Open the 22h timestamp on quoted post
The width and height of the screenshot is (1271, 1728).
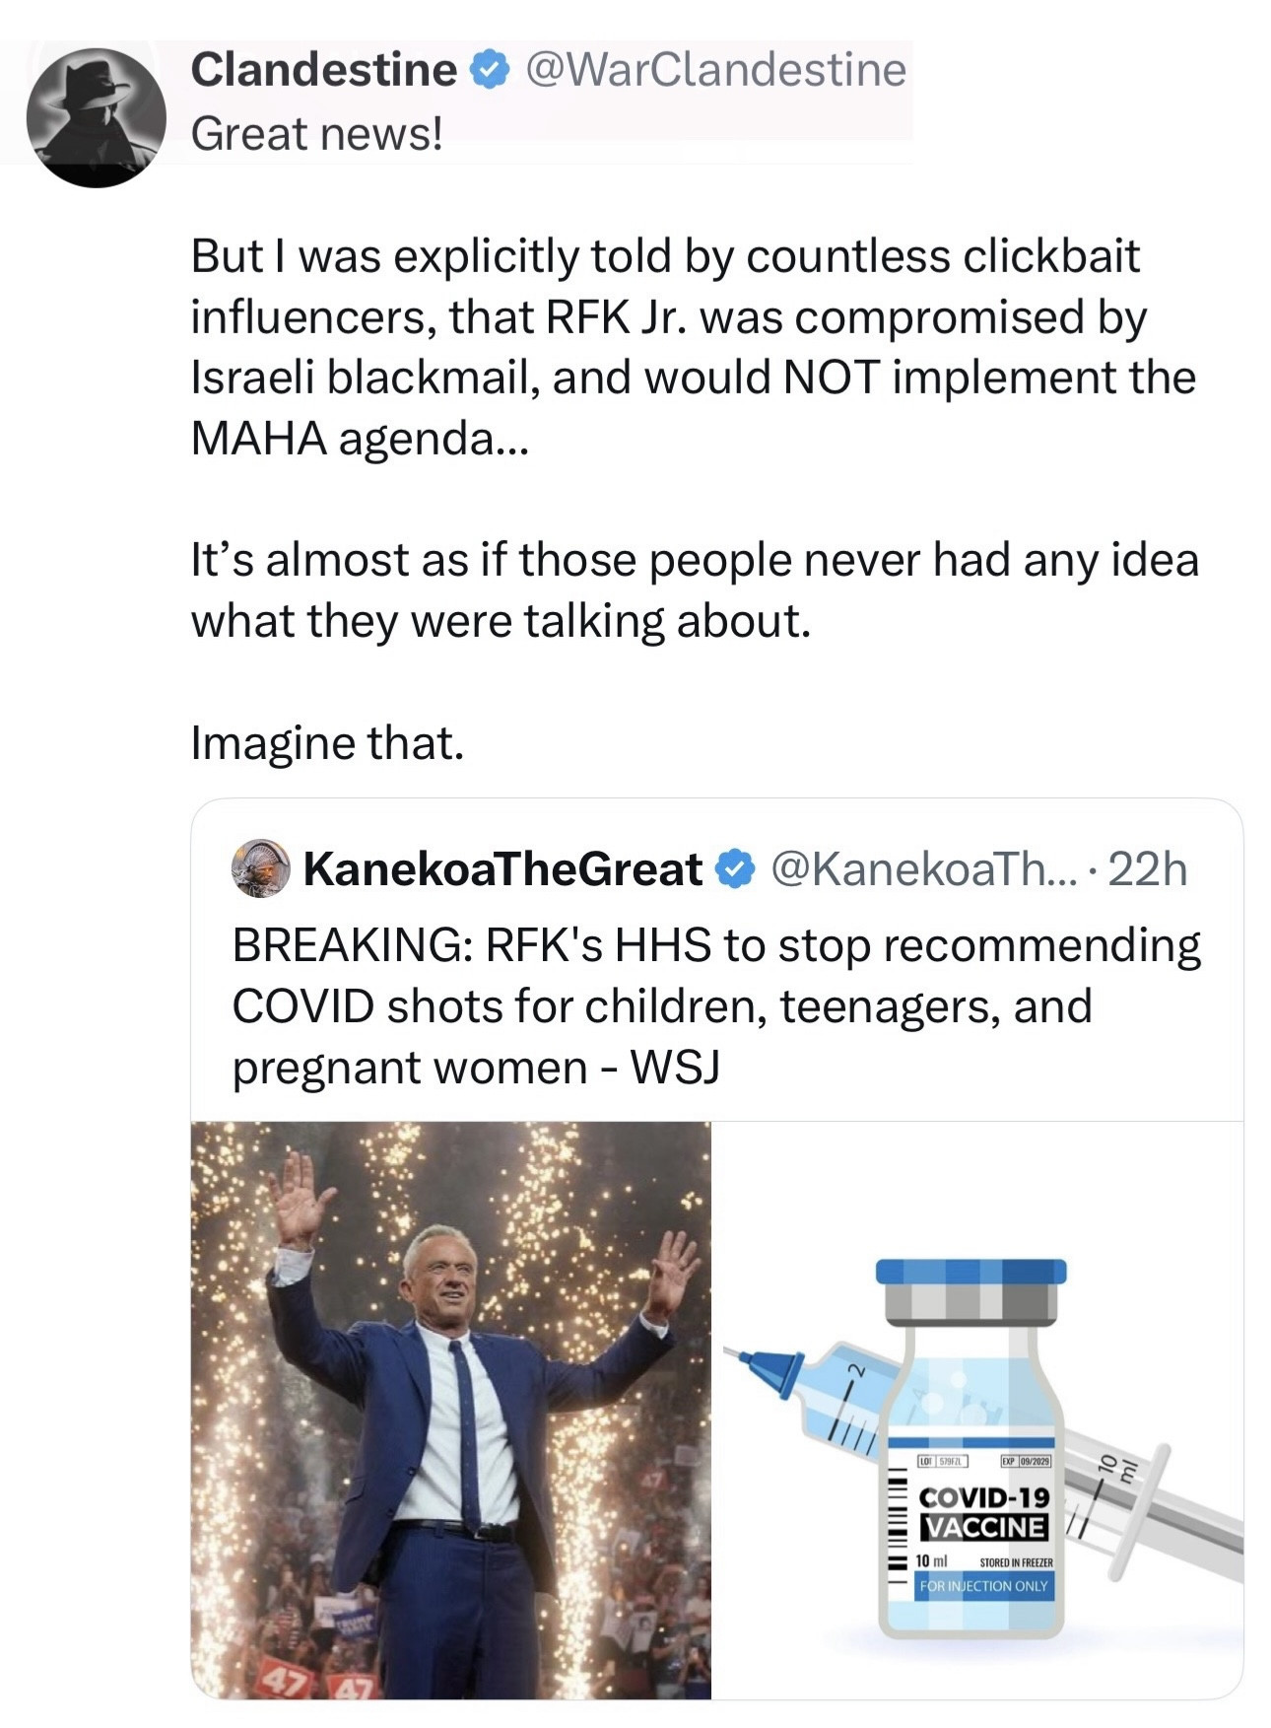coord(1148,868)
